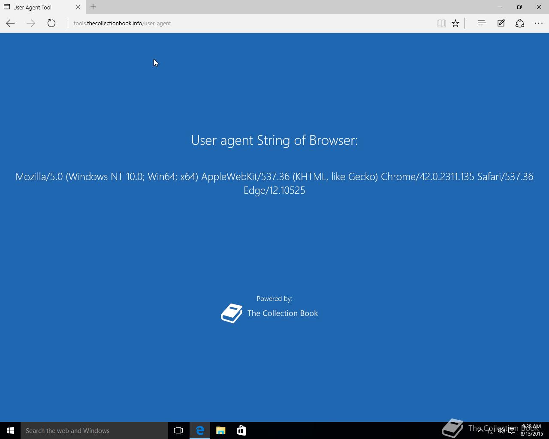This screenshot has height=439, width=549.
Task: Minimize the Edge browser window
Action: (x=500, y=7)
